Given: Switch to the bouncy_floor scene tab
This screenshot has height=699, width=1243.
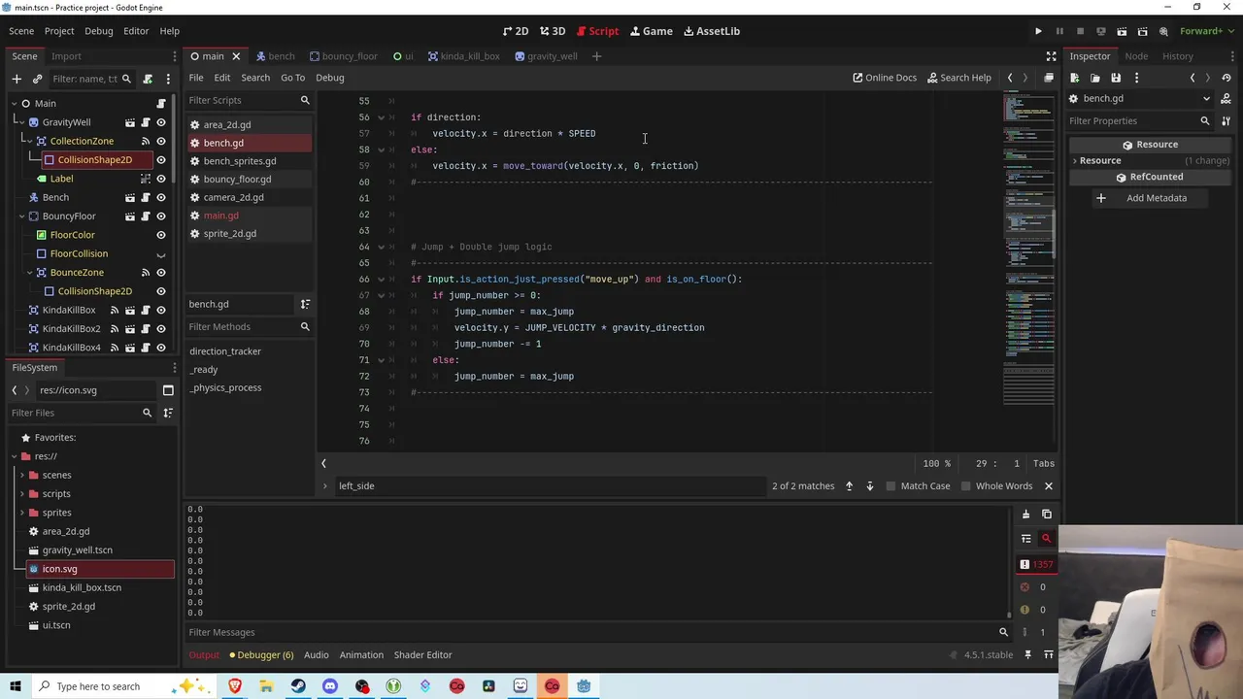Looking at the screenshot, I should pyautogui.click(x=342, y=56).
